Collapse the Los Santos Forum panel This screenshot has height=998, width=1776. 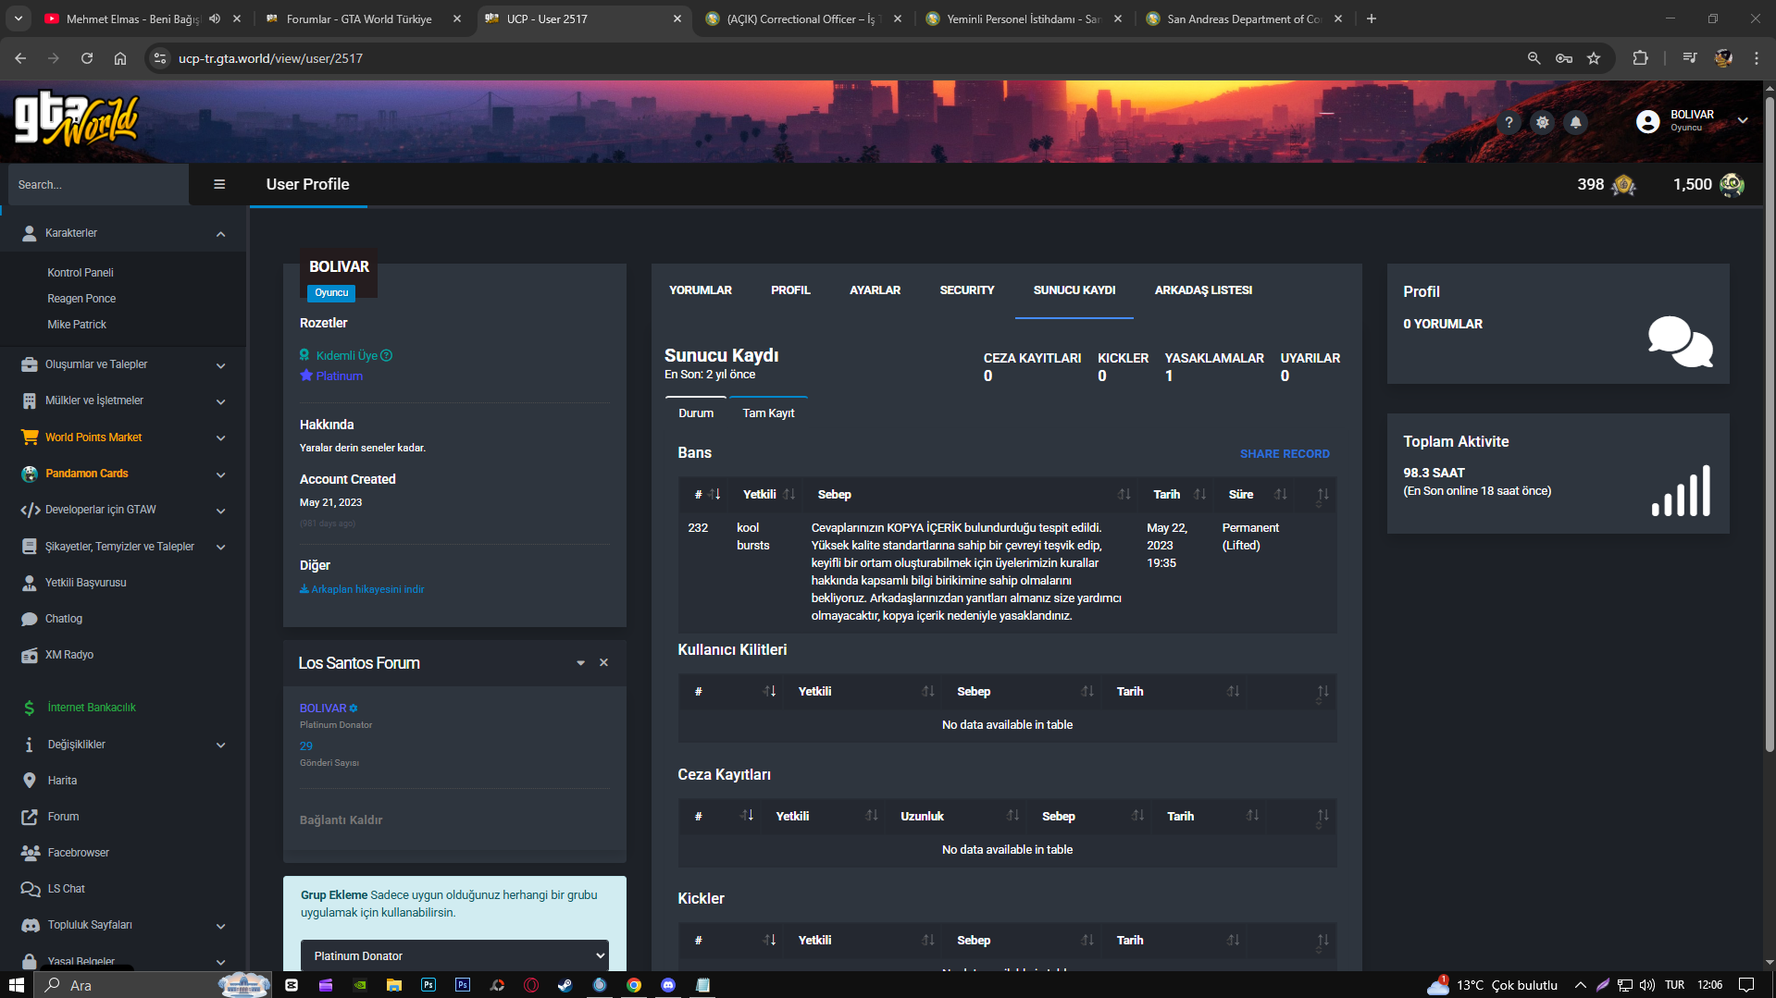tap(580, 663)
